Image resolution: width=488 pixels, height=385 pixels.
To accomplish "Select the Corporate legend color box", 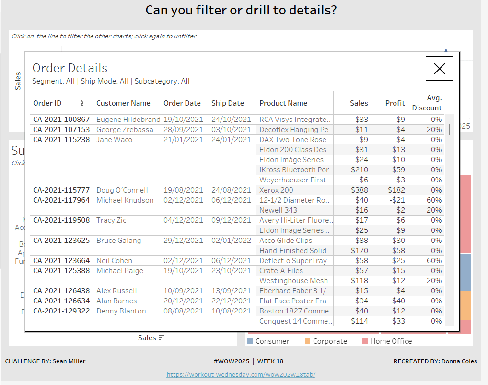I will [307, 341].
